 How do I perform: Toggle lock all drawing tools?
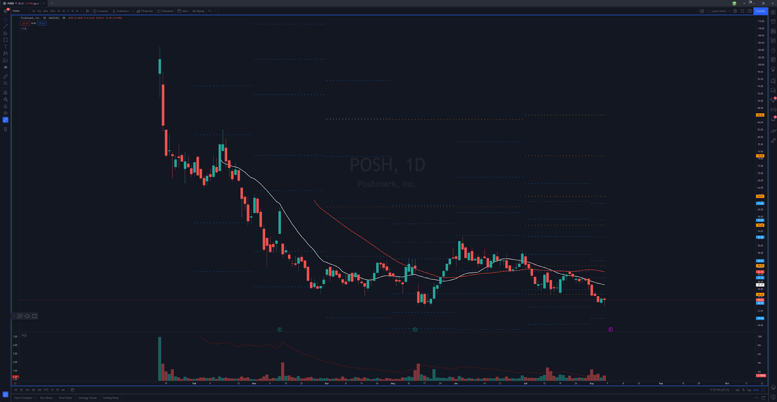click(x=5, y=106)
